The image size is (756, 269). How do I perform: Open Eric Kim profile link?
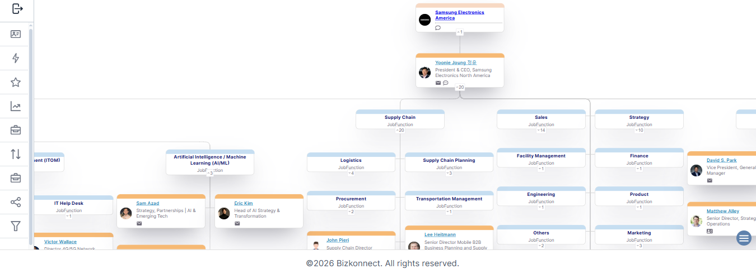[x=243, y=203]
